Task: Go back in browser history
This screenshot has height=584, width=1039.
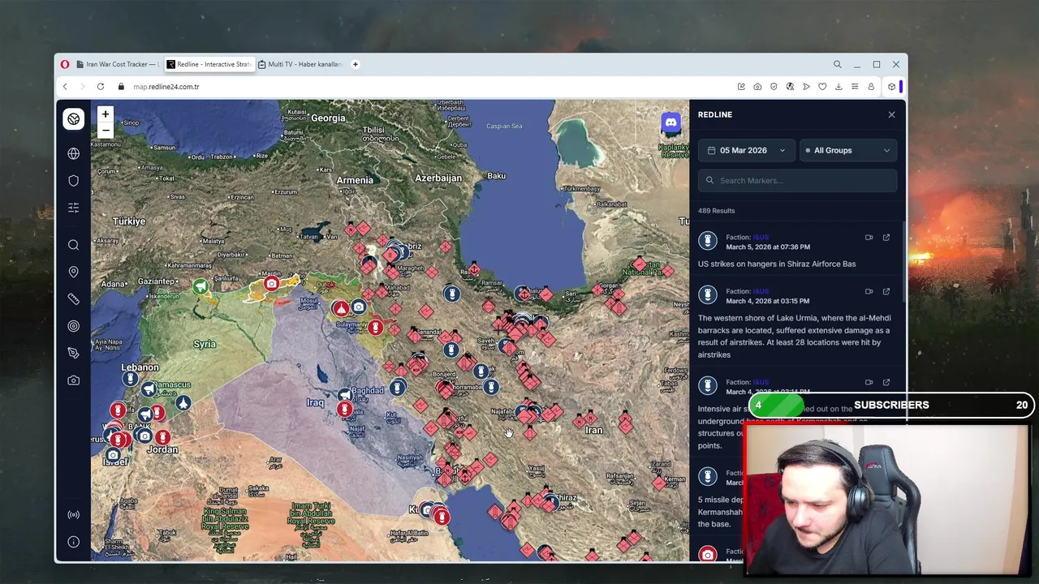Action: tap(65, 87)
